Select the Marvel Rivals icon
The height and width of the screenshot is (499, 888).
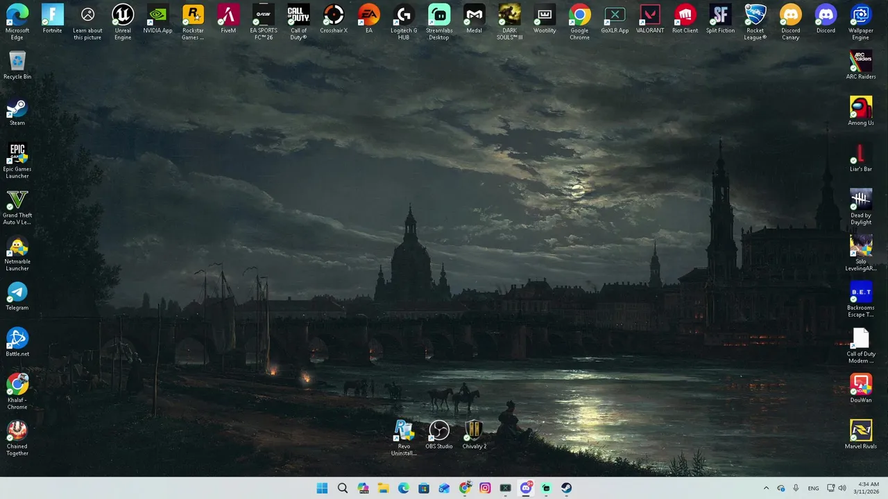[861, 435]
